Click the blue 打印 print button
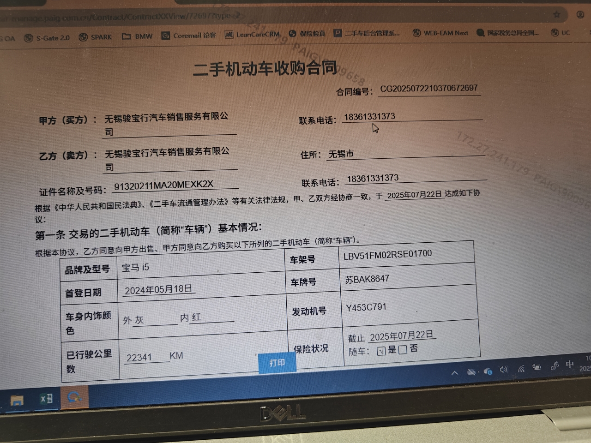The width and height of the screenshot is (591, 443). (x=277, y=363)
